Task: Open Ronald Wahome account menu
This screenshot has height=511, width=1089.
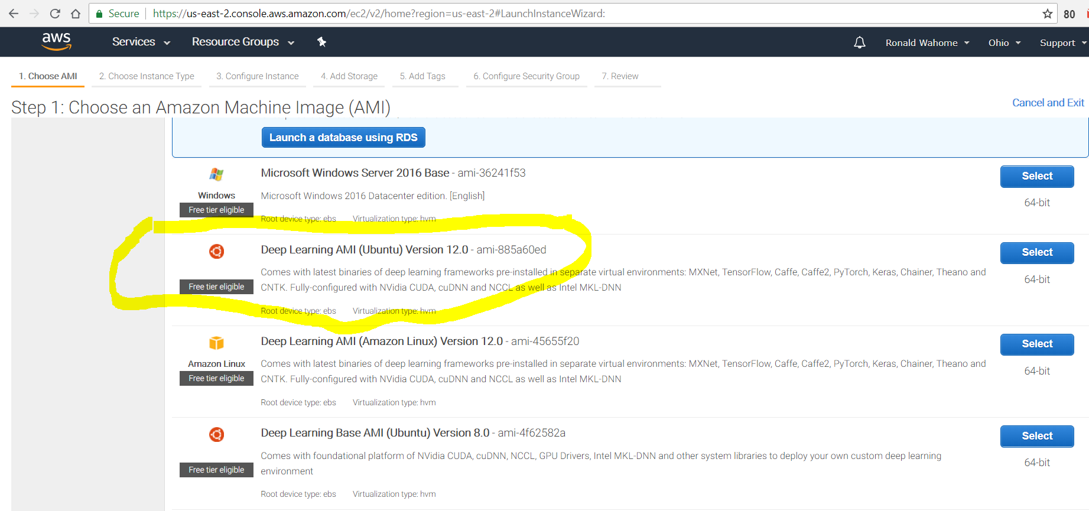Action: (x=927, y=43)
